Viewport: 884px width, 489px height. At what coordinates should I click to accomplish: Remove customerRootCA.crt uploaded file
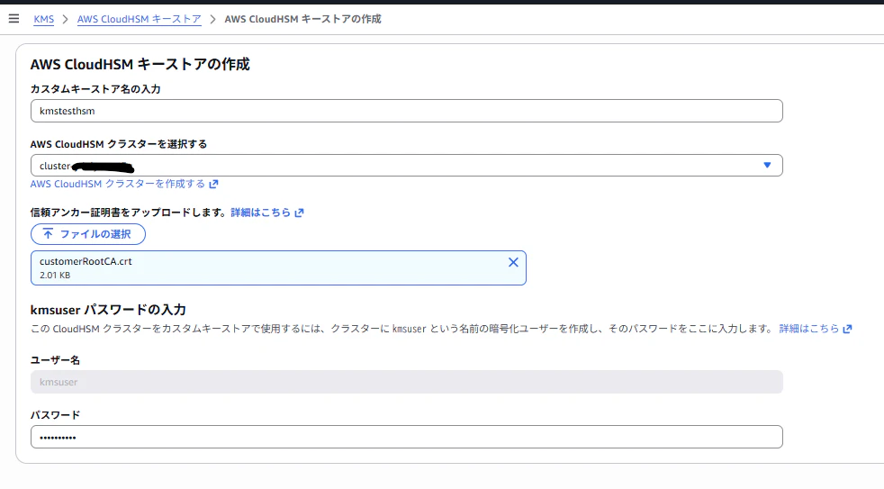click(x=513, y=262)
